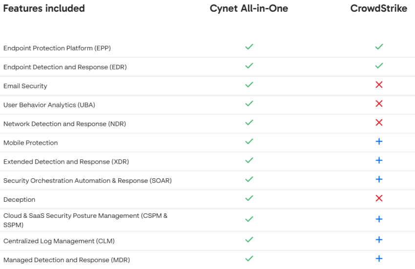Click Cynet's green check in Deception row
Screen dimensions: 415x269
point(249,198)
